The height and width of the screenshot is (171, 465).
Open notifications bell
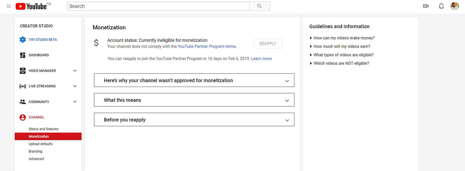[x=441, y=6]
